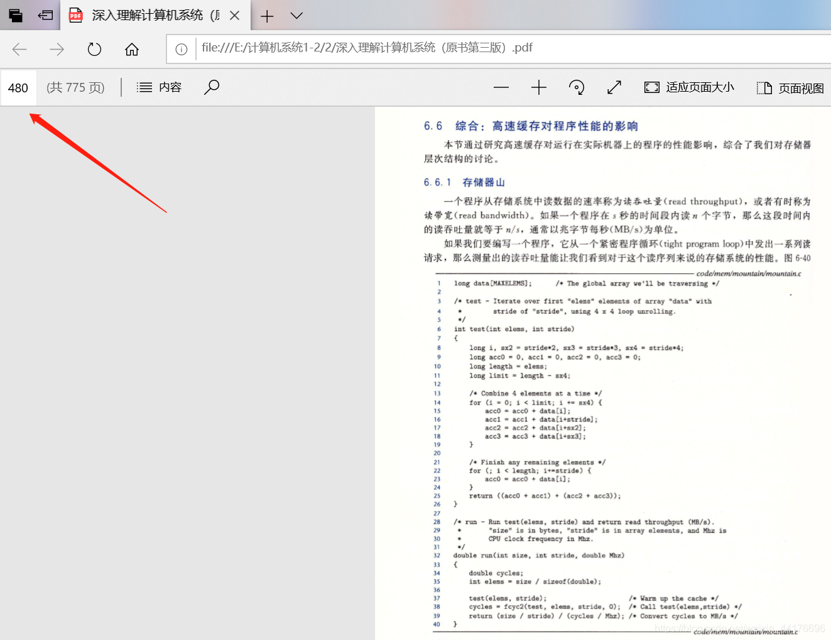Screen dimensions: 831x640
Task: Click the set tabs aside icon
Action: coord(45,15)
